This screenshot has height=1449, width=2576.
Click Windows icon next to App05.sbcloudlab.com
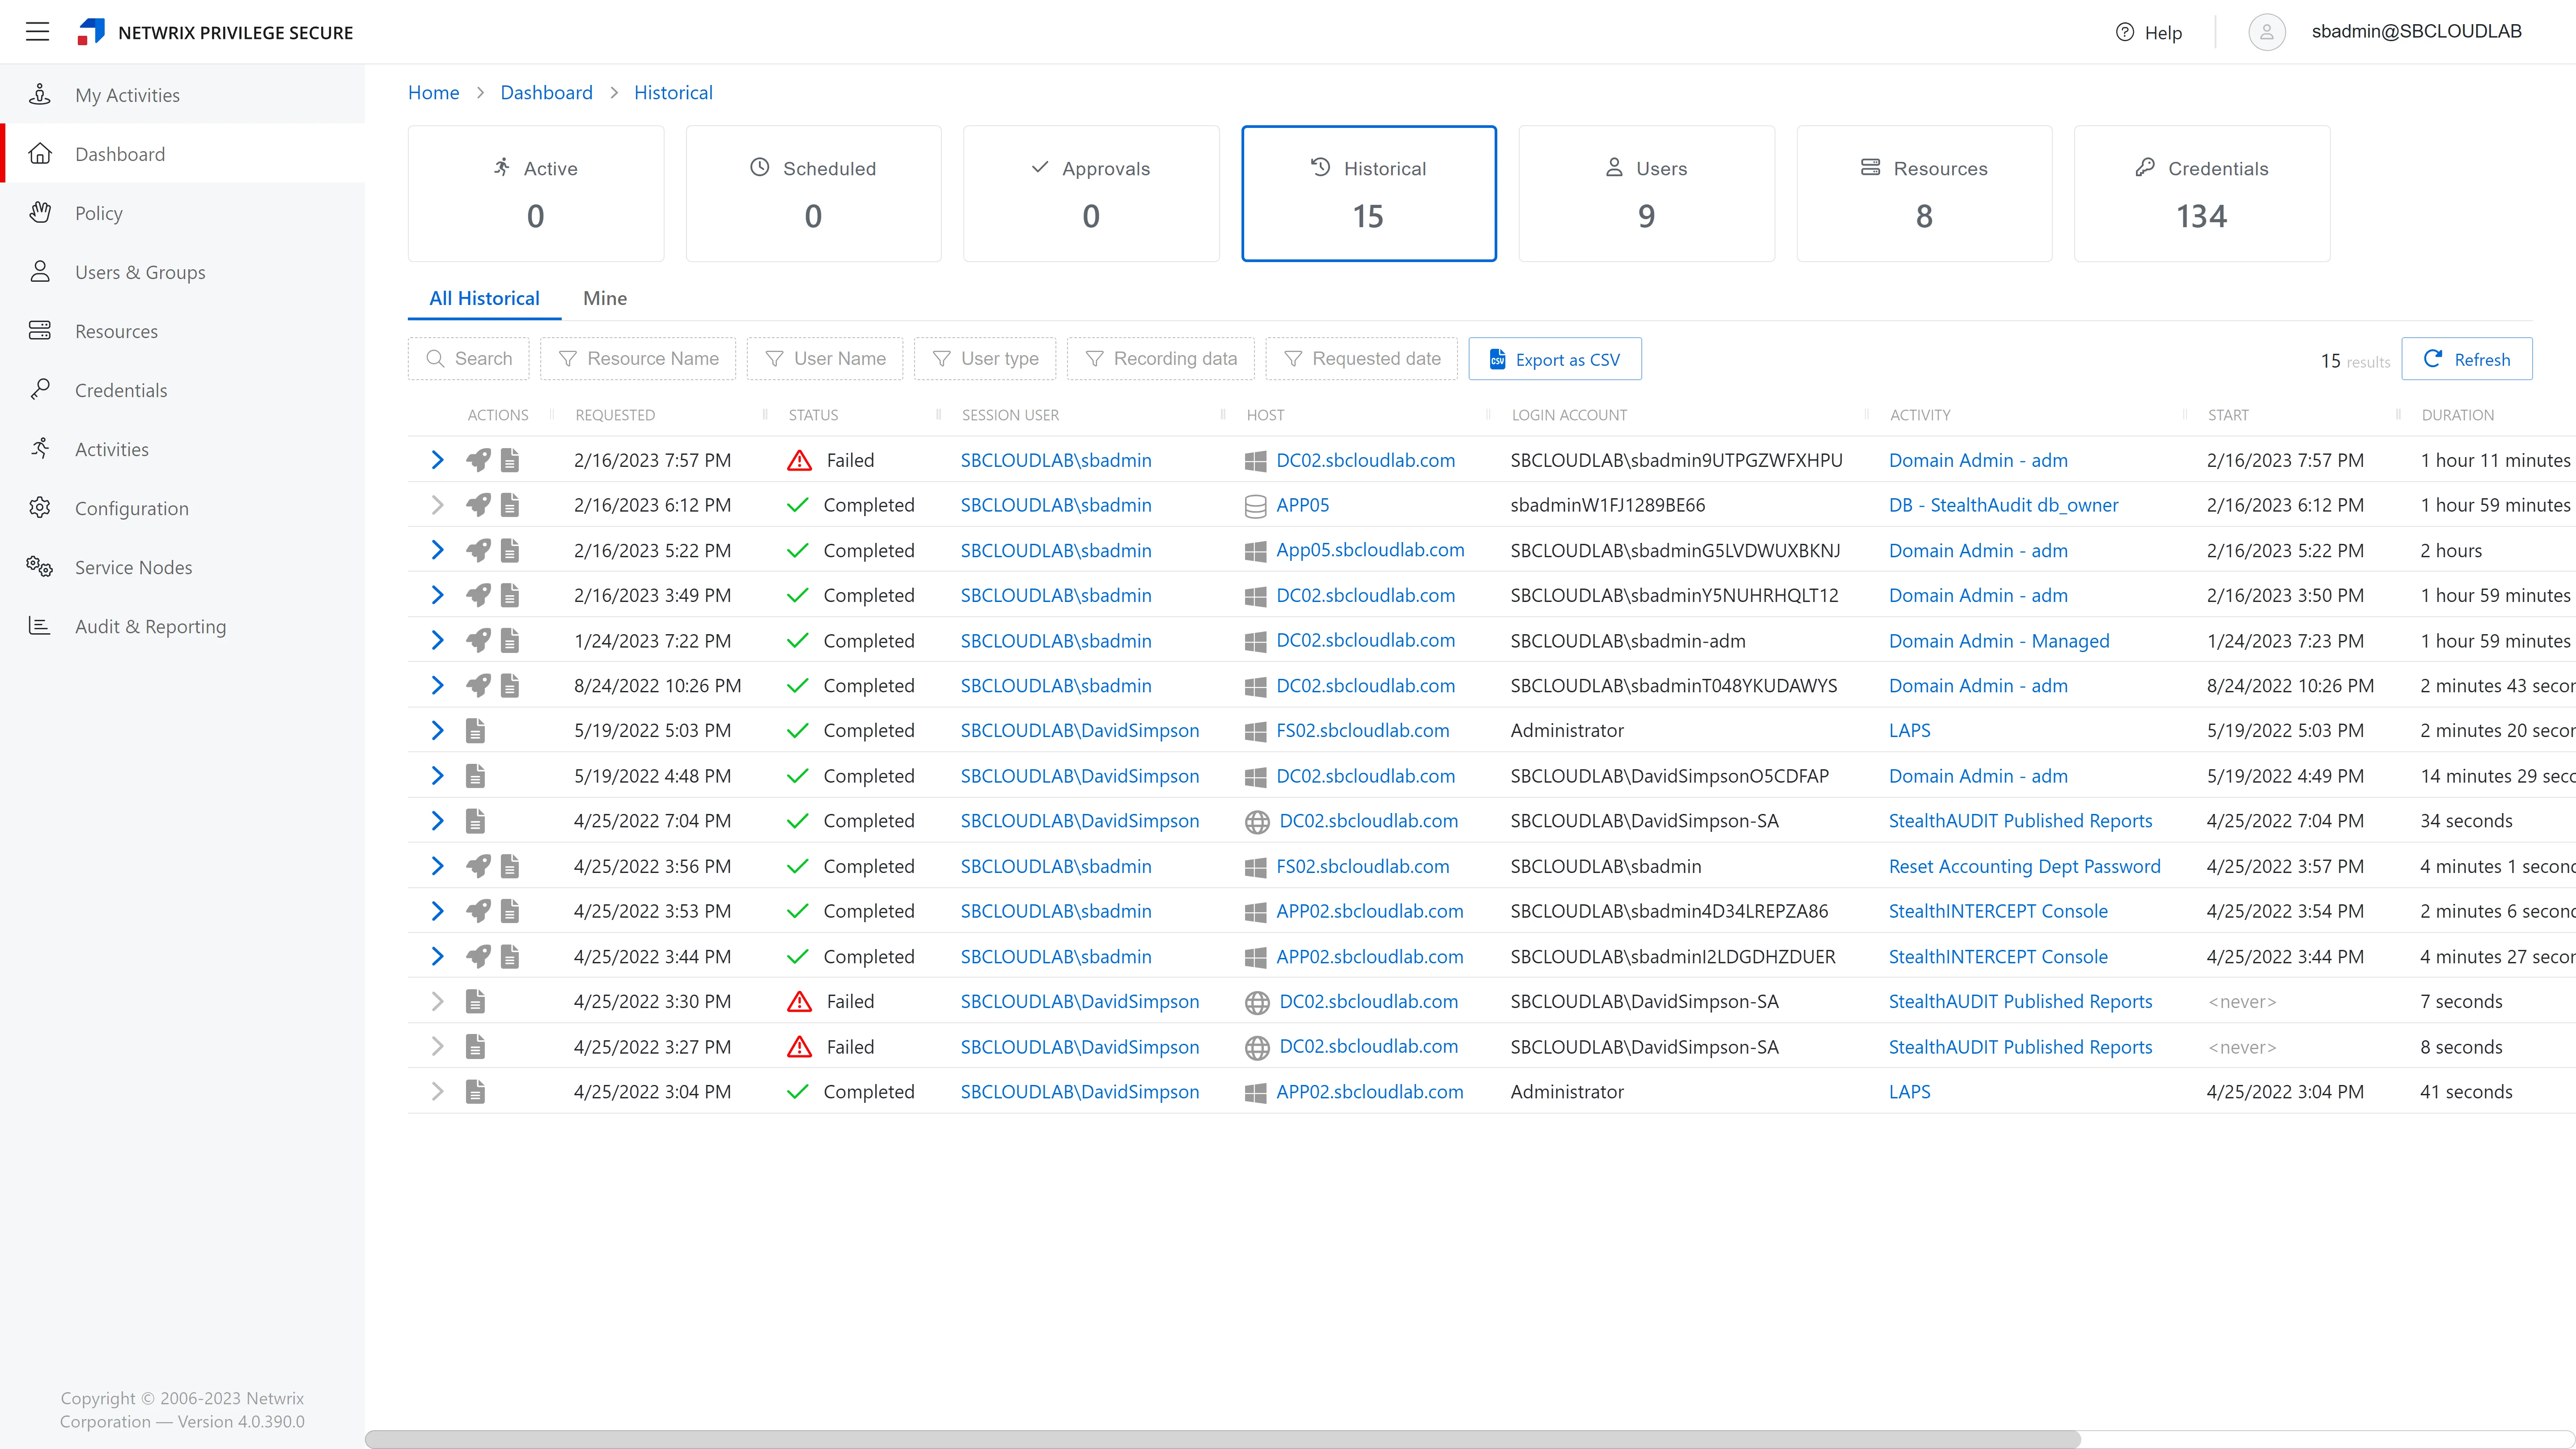point(1255,551)
